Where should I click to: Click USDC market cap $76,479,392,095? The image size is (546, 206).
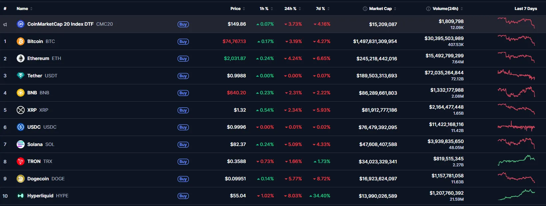[x=378, y=127]
